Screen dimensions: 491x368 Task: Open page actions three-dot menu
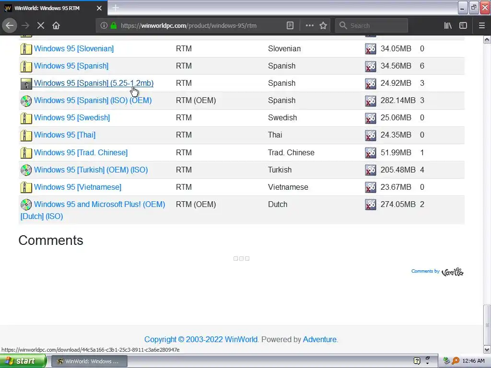[x=309, y=25]
